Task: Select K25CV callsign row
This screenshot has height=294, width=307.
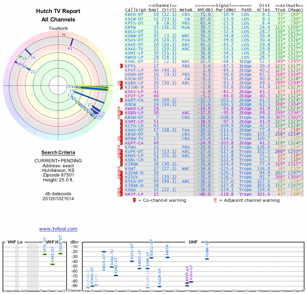Action: coord(132,177)
